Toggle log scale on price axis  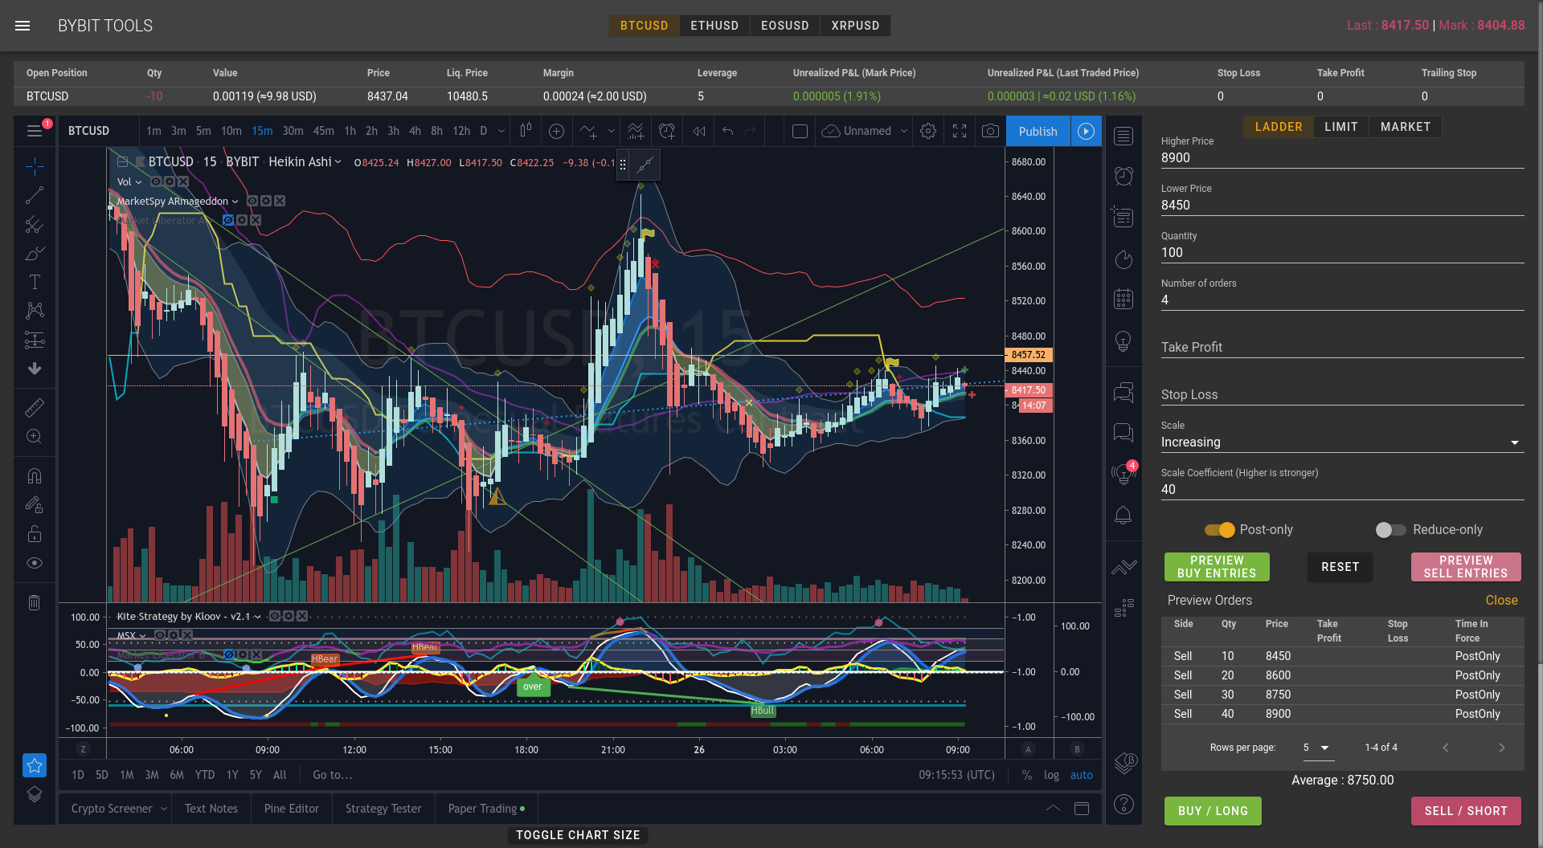point(1051,775)
